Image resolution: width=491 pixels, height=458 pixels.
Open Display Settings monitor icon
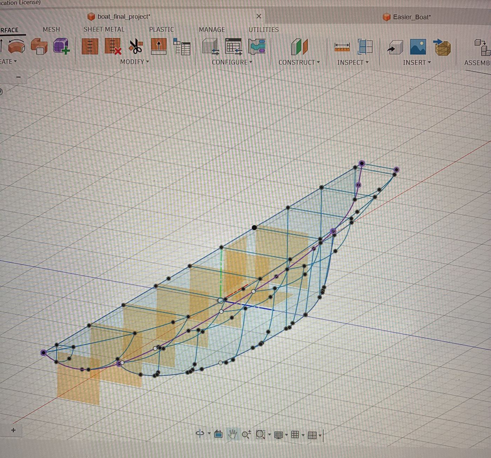[x=278, y=435]
